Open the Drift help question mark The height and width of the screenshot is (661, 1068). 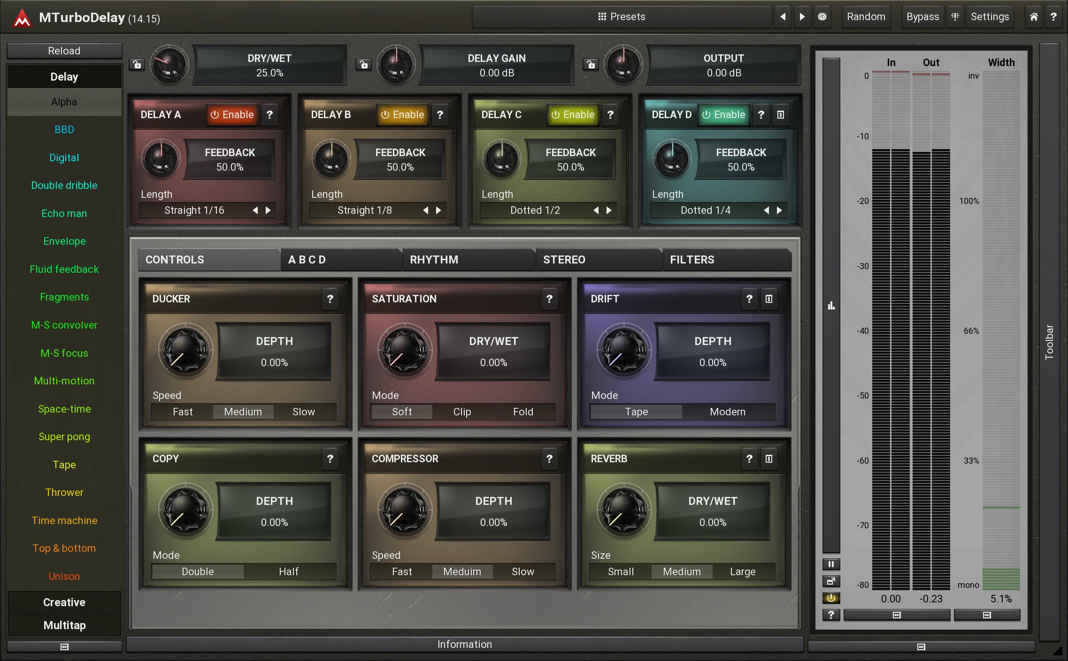pyautogui.click(x=749, y=299)
